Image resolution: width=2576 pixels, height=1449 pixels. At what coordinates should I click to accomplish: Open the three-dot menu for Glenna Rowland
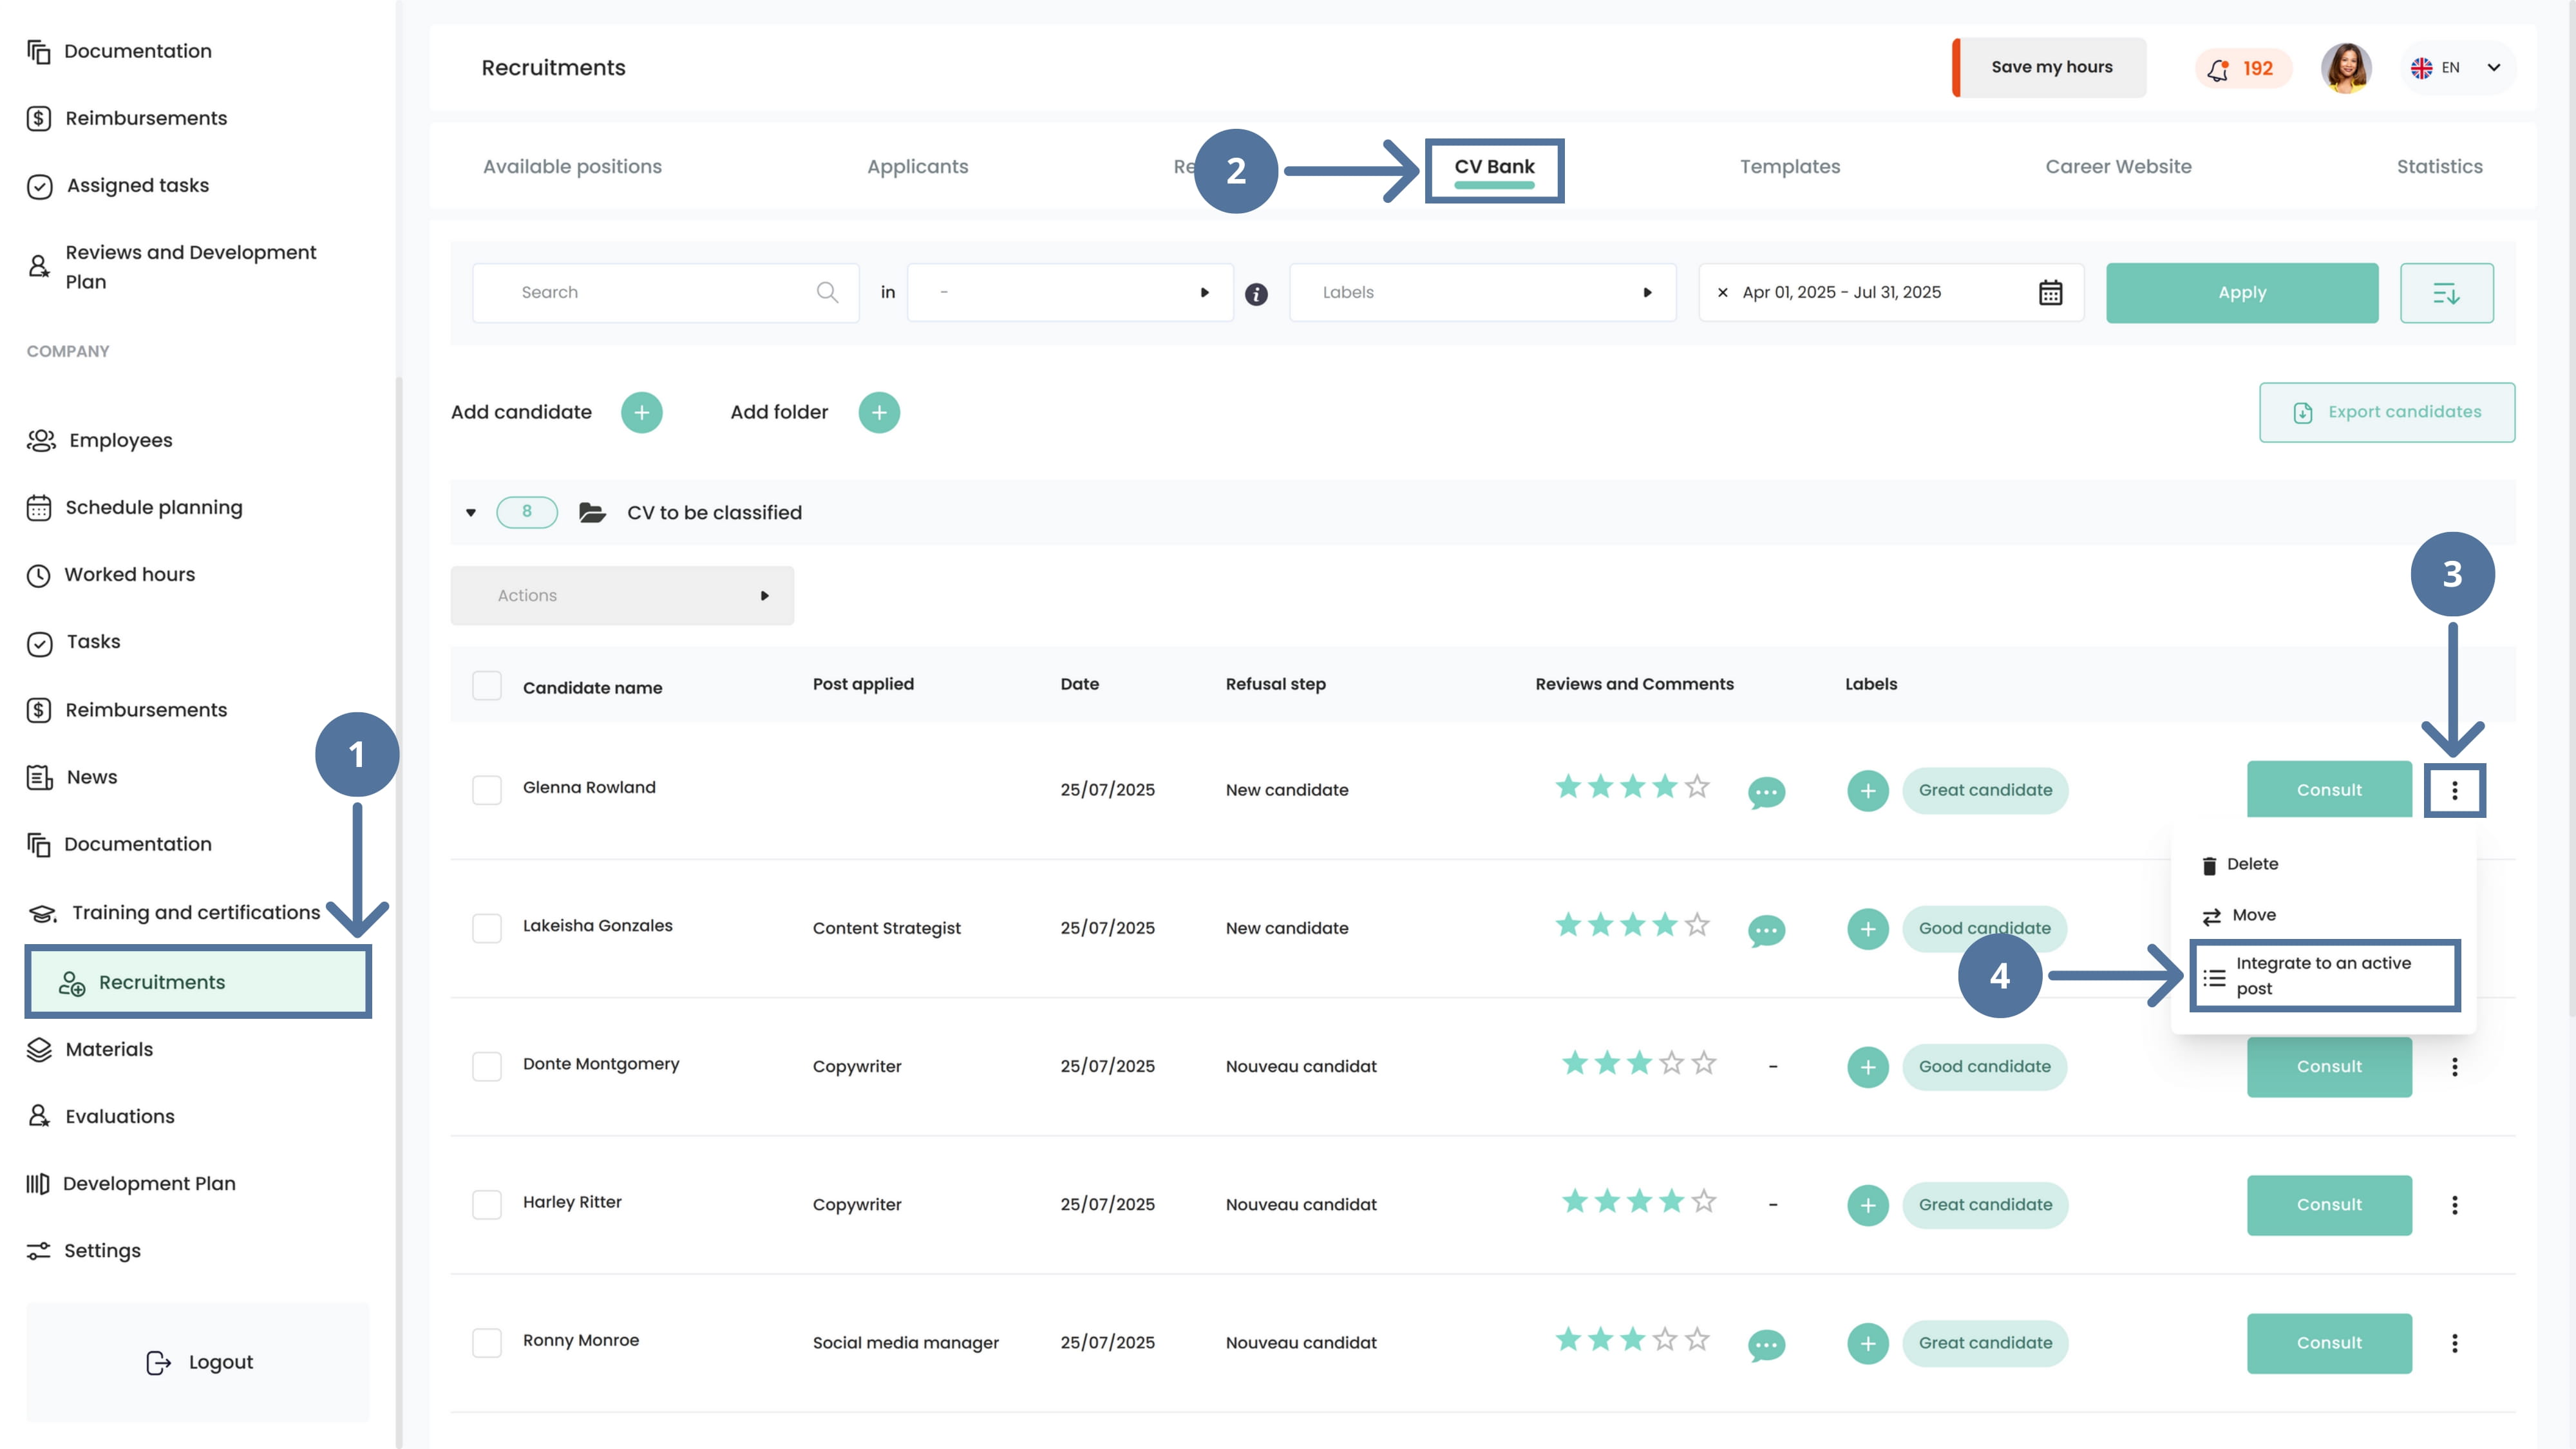pyautogui.click(x=2454, y=791)
